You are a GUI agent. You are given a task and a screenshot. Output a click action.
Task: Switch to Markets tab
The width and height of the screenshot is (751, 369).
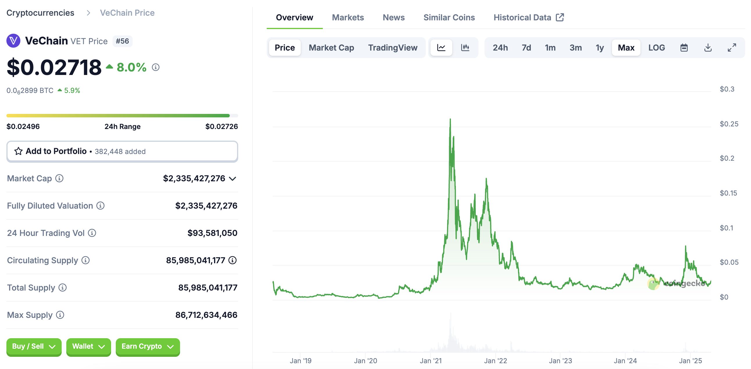point(348,17)
